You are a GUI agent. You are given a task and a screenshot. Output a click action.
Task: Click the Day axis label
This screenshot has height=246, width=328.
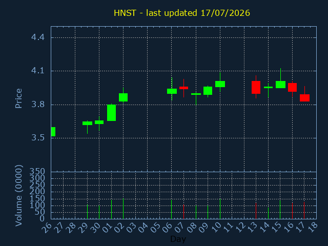point(178,239)
